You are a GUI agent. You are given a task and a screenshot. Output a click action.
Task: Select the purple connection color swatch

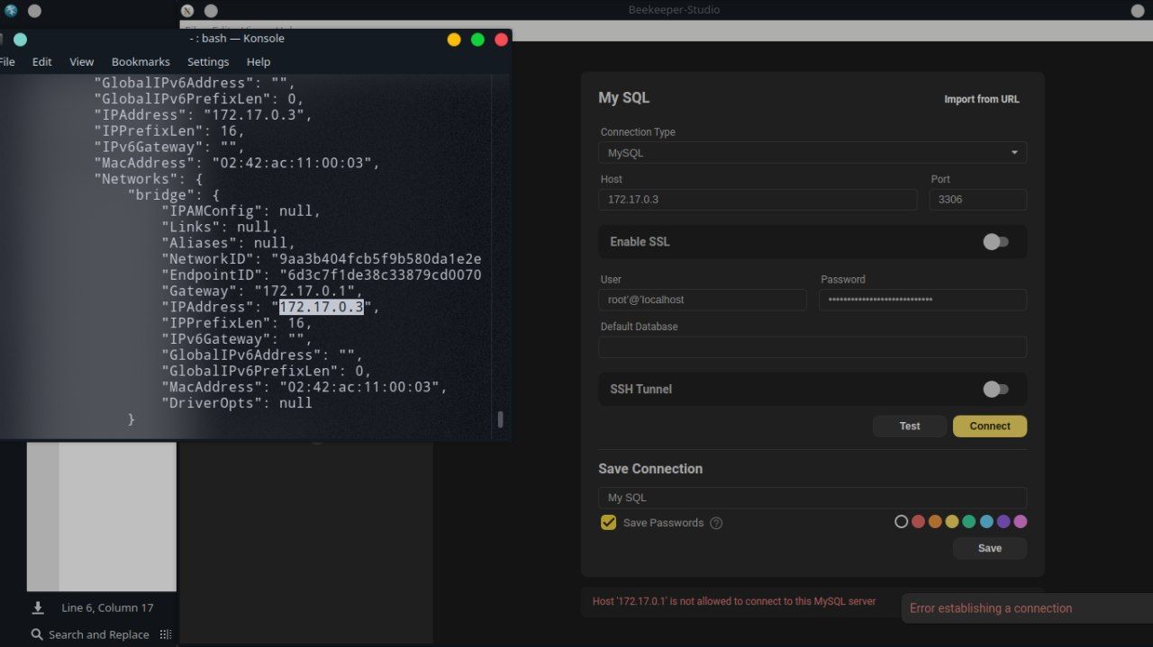[x=1003, y=522]
